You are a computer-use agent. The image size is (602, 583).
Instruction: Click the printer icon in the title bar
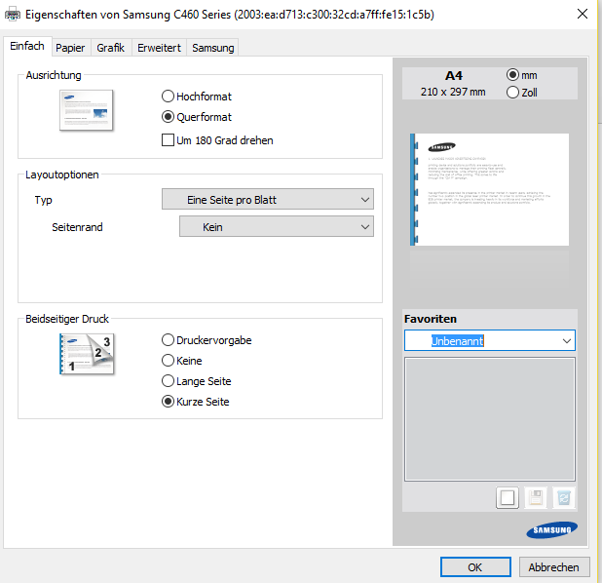coord(13,15)
